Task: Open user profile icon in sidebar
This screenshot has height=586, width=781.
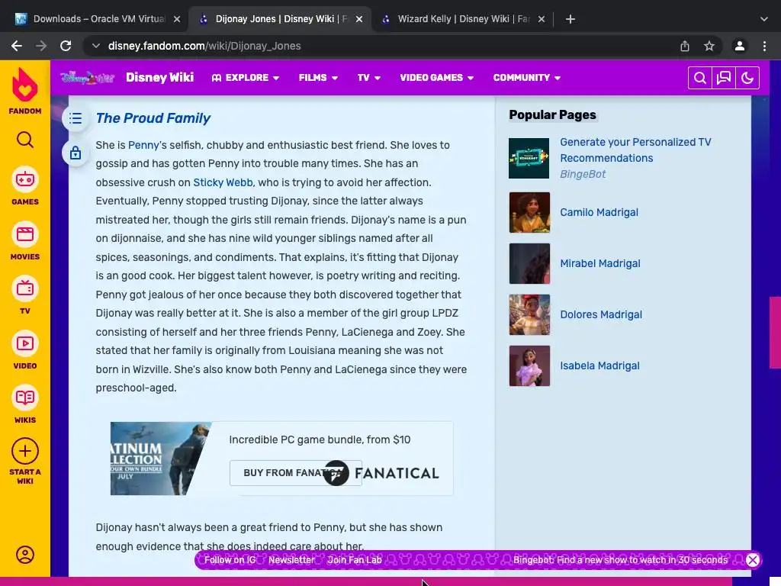Action: click(x=25, y=555)
